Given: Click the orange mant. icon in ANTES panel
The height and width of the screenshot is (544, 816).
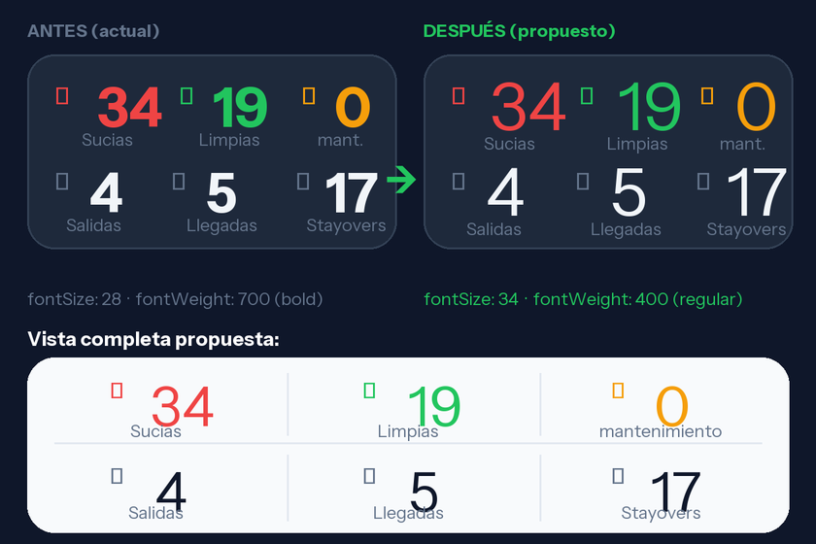Looking at the screenshot, I should (309, 95).
